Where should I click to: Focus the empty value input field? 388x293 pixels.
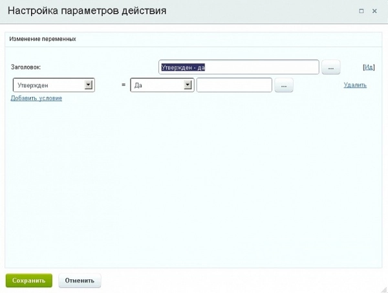tap(233, 85)
